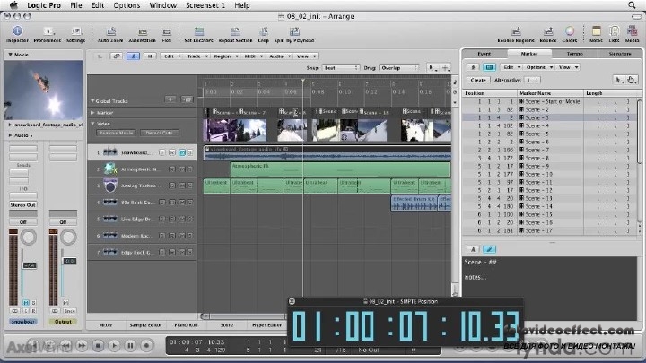Expand the Marker global track
646x363 pixels.
(x=92, y=112)
